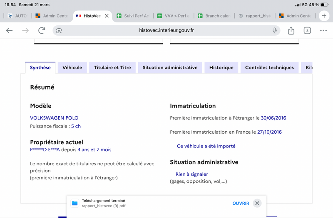Screen dimensions: 333x218
Task: Open the tab switcher showing 8 tabs
Action: click(x=307, y=31)
